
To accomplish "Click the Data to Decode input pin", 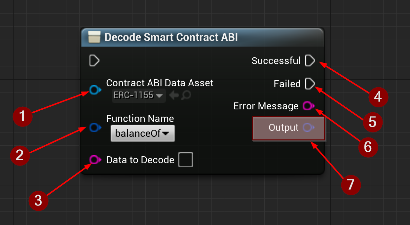I will tap(94, 160).
